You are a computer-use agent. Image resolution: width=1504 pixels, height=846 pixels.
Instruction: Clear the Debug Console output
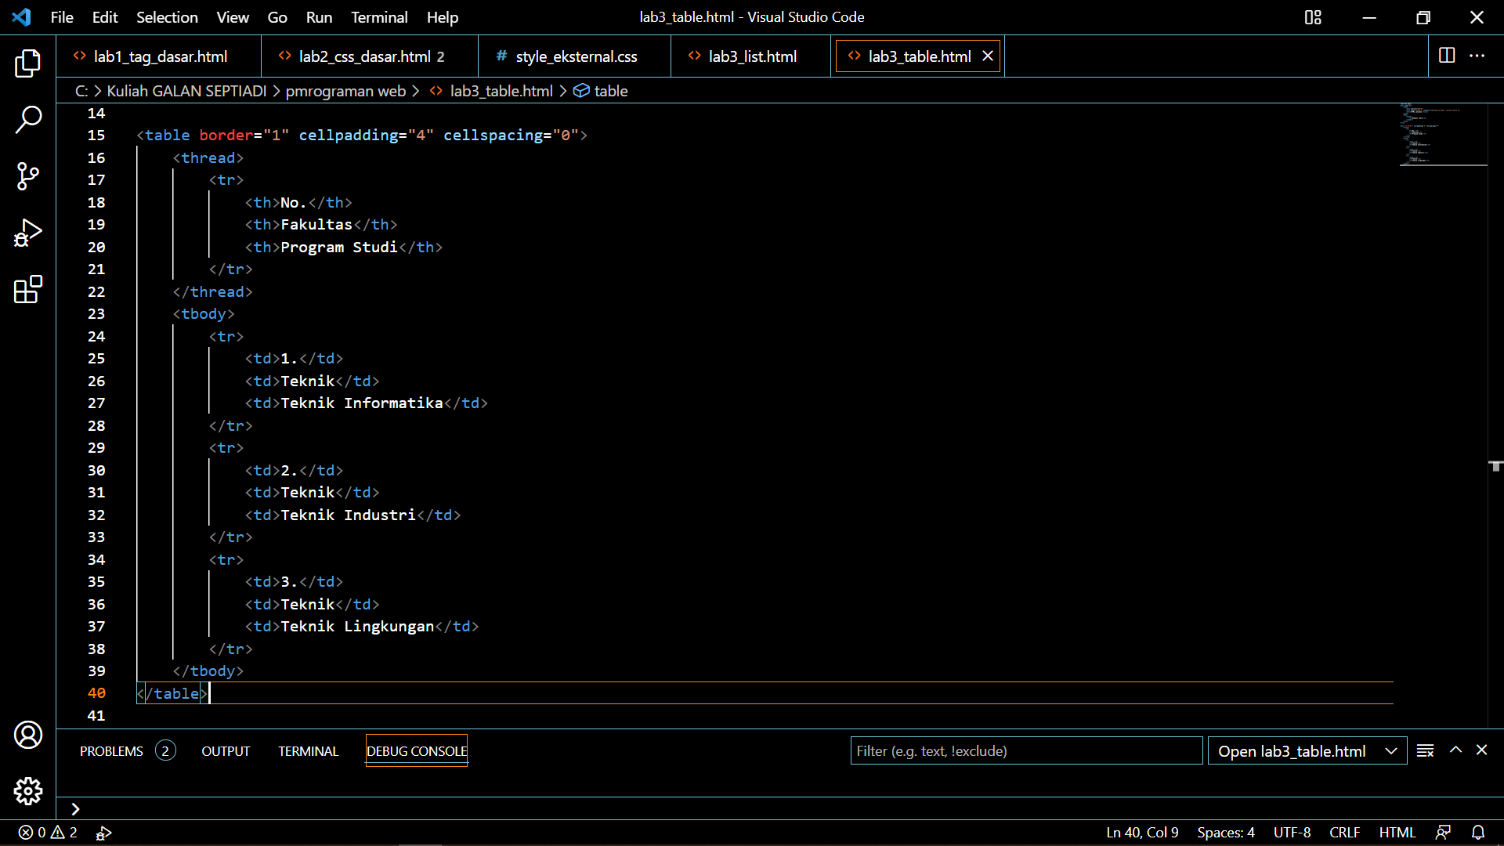click(x=1426, y=750)
